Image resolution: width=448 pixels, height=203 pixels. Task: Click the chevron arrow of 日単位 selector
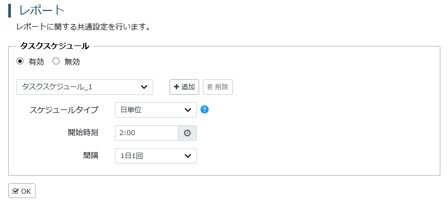(x=188, y=110)
